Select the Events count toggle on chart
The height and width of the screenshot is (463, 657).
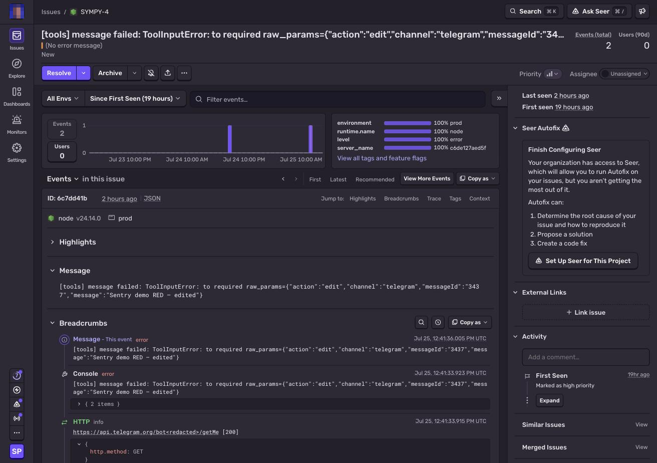point(62,129)
